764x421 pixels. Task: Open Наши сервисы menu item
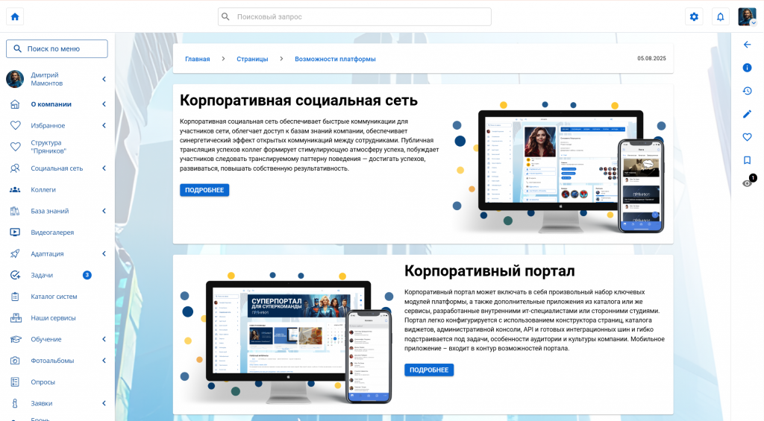pos(53,318)
